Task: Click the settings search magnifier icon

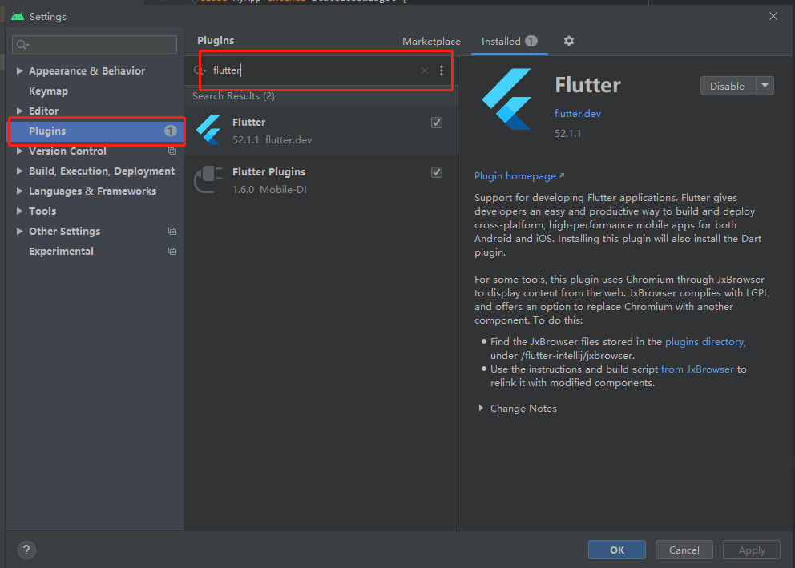Action: [x=22, y=45]
